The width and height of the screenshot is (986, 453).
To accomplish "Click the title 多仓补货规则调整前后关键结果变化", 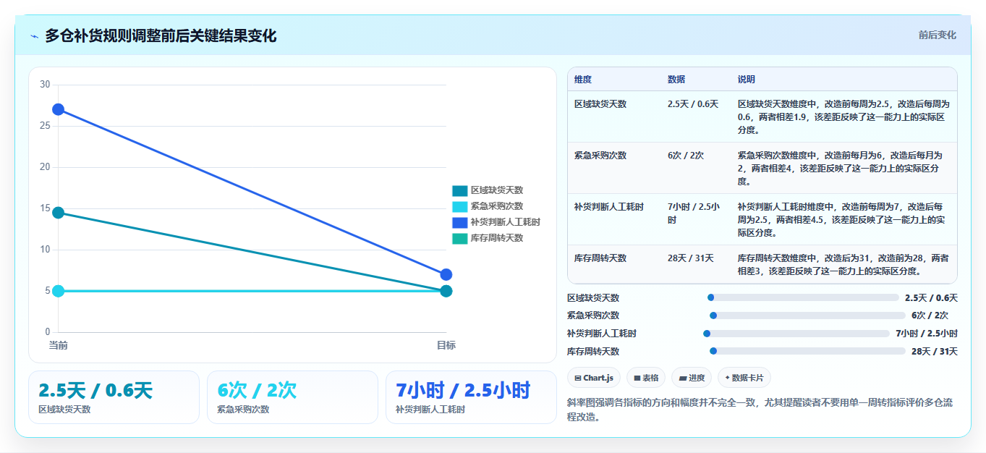I will click(x=161, y=35).
